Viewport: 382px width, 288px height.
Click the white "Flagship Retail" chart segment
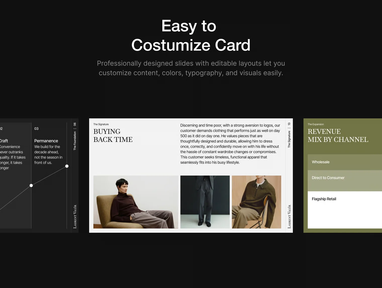coord(345,210)
